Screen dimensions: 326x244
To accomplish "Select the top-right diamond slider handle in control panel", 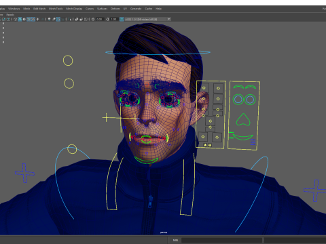I will coord(218,88).
